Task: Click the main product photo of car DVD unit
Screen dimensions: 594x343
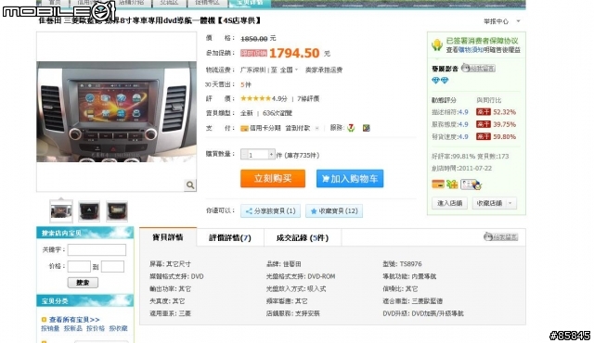Action: point(117,111)
